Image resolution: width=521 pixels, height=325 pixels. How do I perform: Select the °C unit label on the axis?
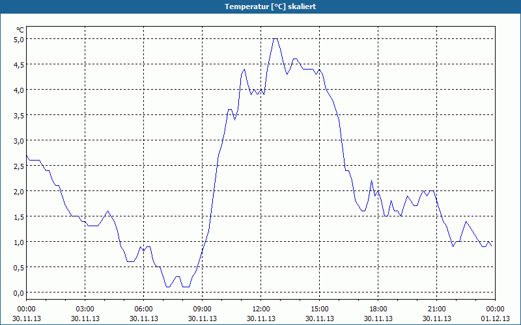[x=20, y=30]
